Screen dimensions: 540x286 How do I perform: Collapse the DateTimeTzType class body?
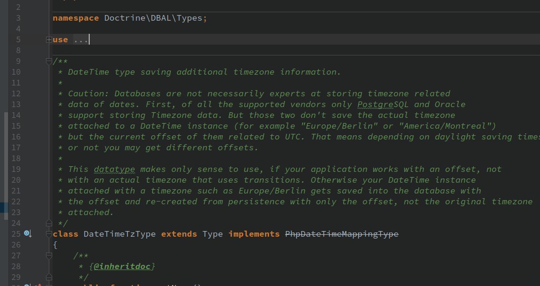pos(49,234)
